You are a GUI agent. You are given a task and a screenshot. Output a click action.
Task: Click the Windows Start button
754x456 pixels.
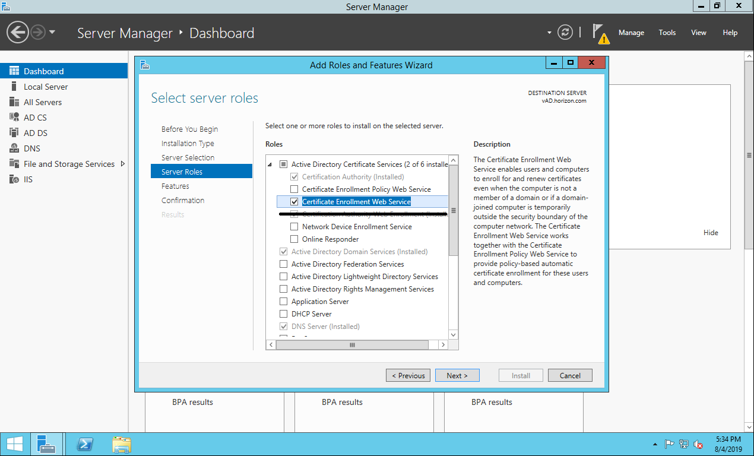[14, 444]
